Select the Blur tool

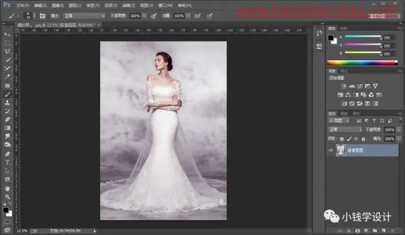point(7,136)
